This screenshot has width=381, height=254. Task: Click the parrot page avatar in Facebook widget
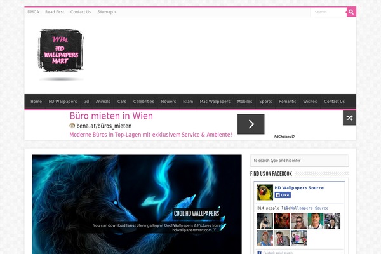click(x=265, y=192)
